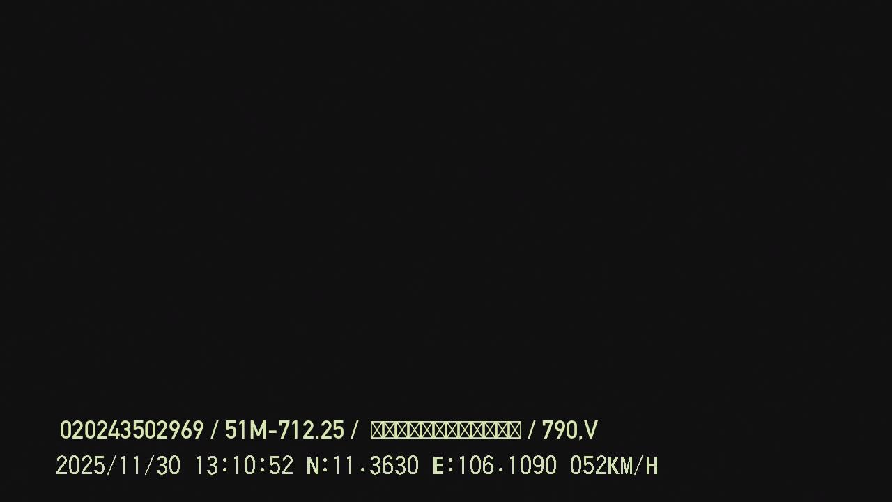Screen dimensions: 892x502
Task: Select the year 2025 in the date
Action: [80, 466]
